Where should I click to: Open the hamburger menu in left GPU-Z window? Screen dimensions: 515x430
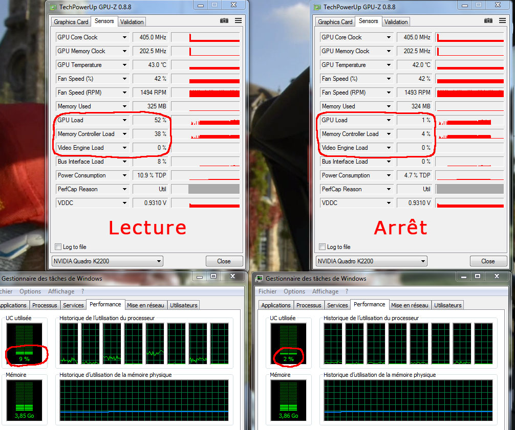coord(239,21)
